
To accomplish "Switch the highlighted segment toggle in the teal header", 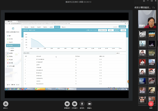I will [x=116, y=30].
